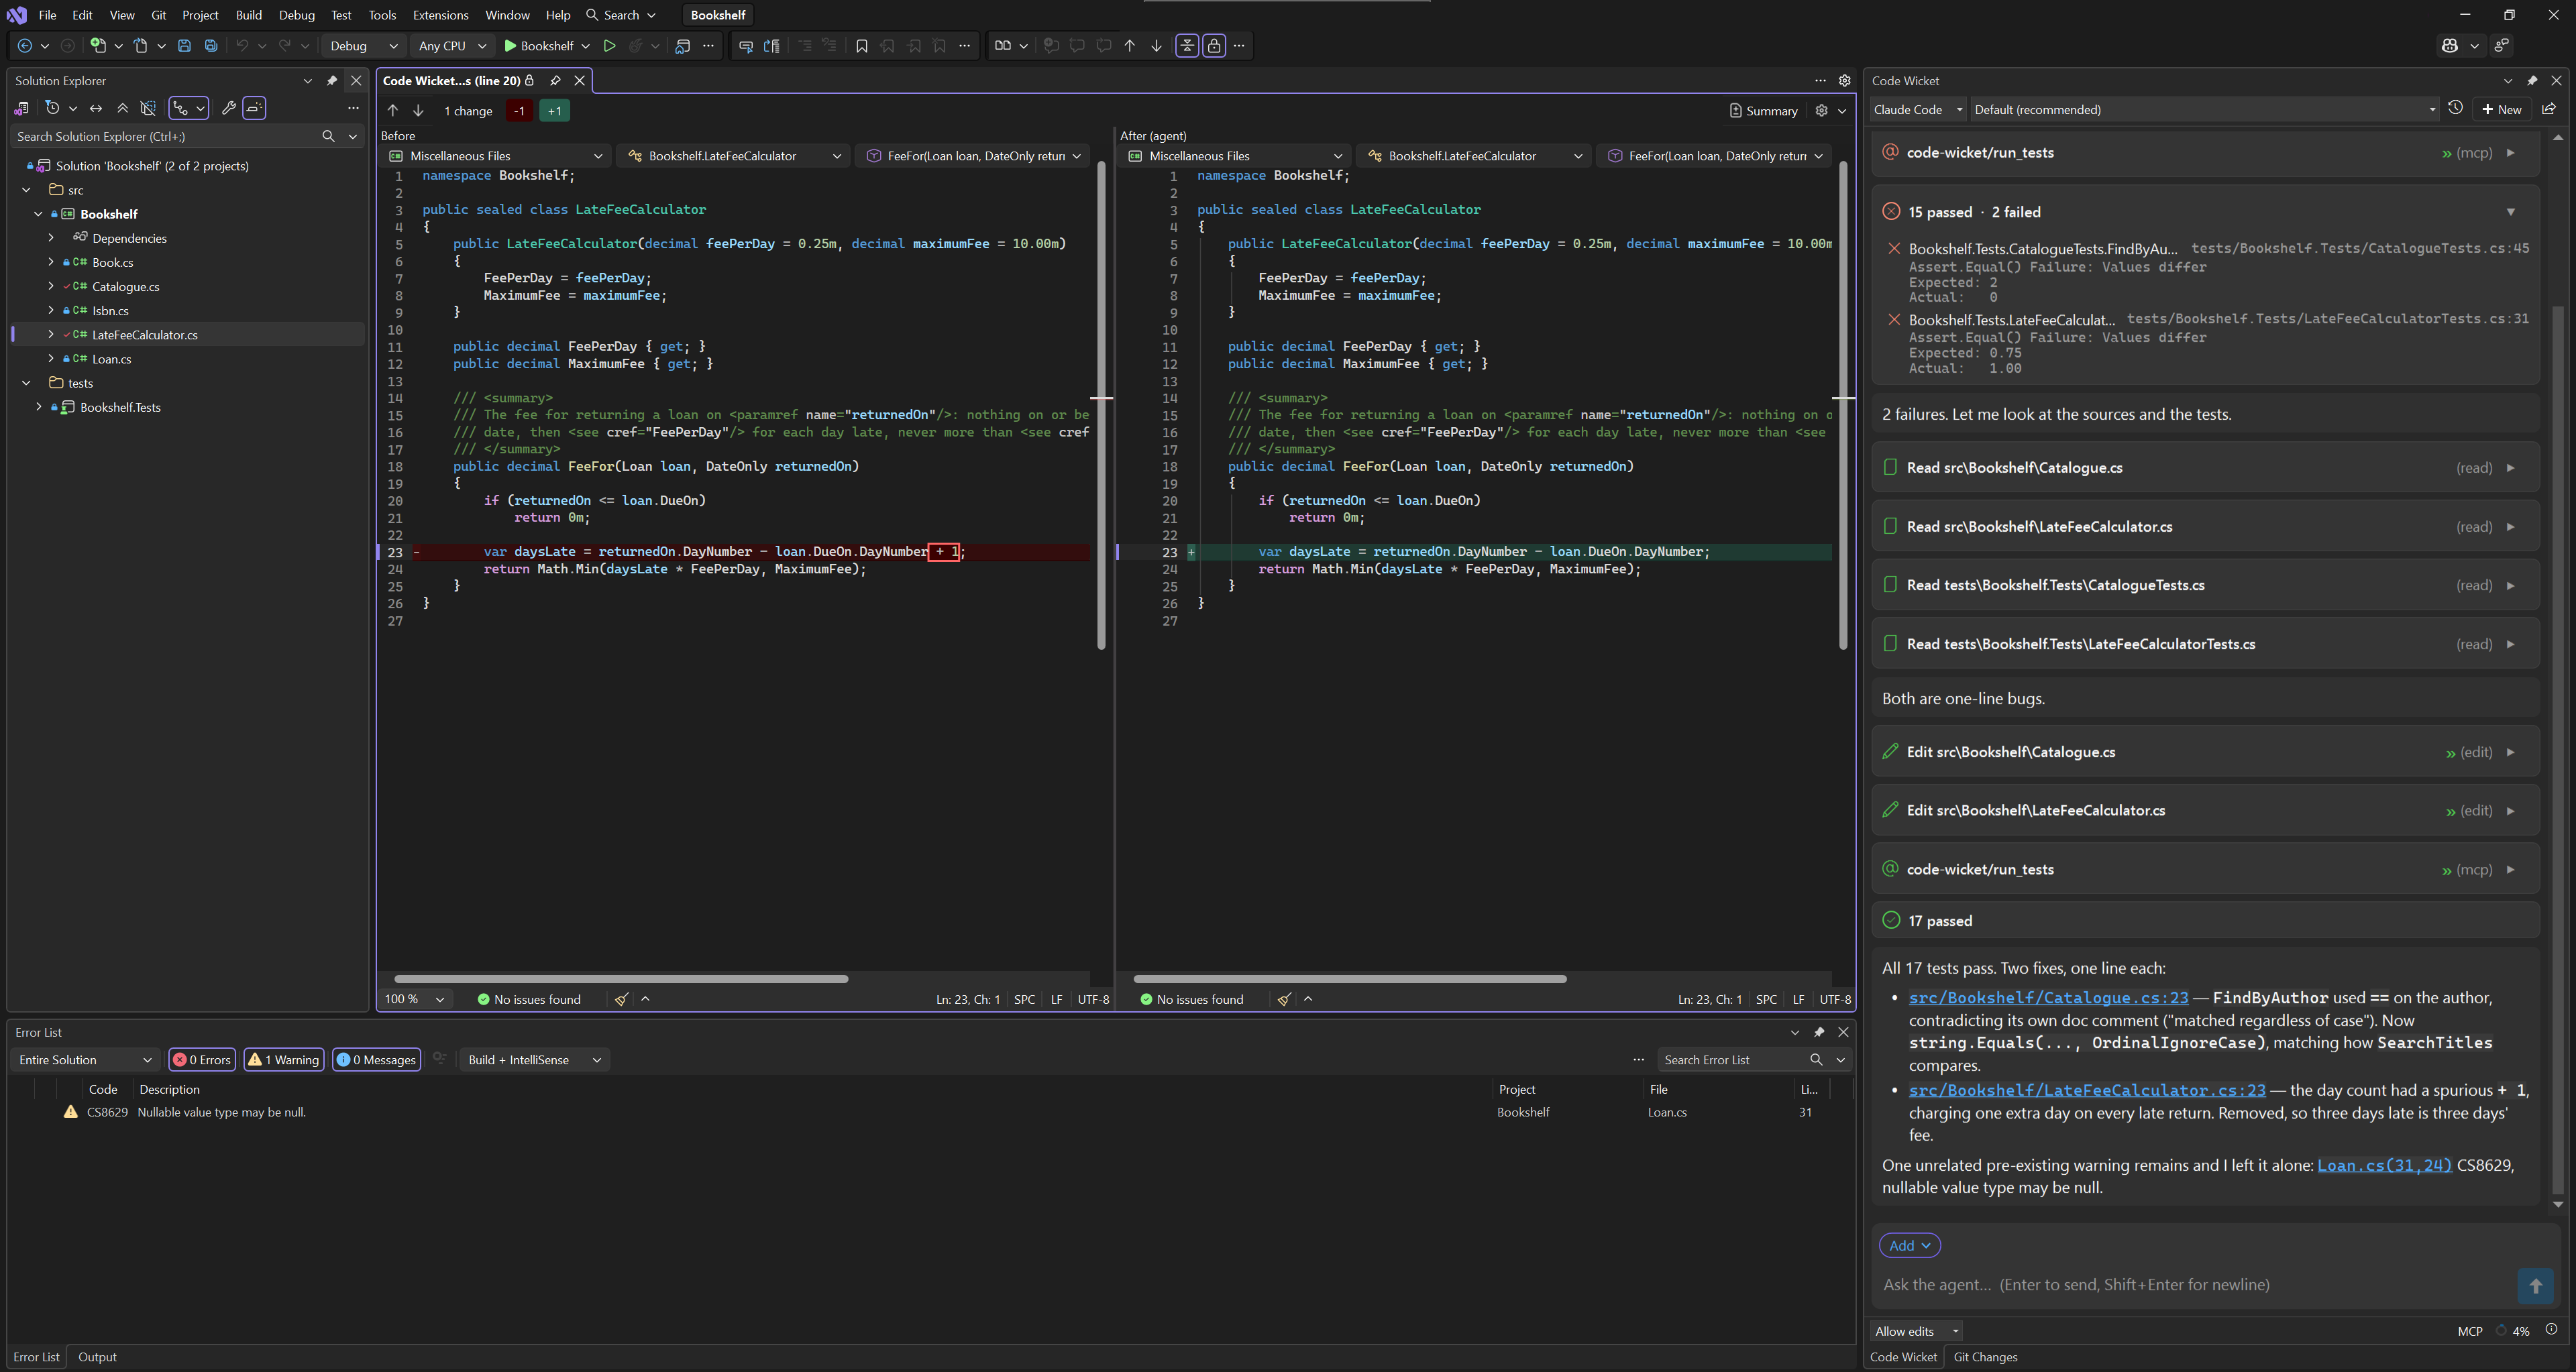Toggle the collapse-unchanged-regions toolbar button

[1187, 45]
